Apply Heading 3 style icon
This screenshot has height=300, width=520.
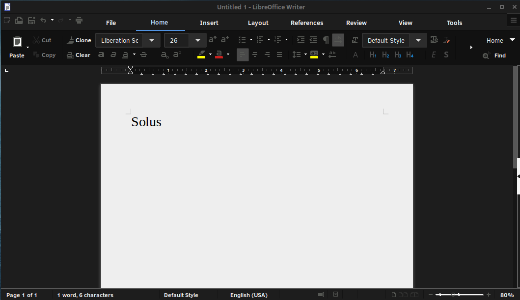click(398, 55)
